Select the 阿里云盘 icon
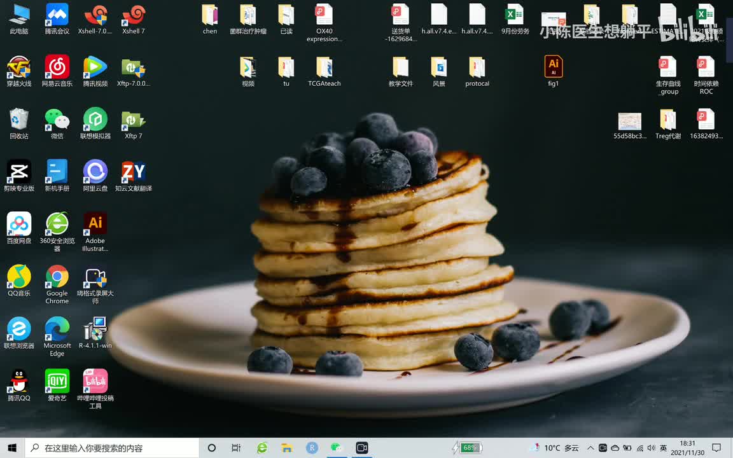Viewport: 733px width, 458px height. pos(95,177)
